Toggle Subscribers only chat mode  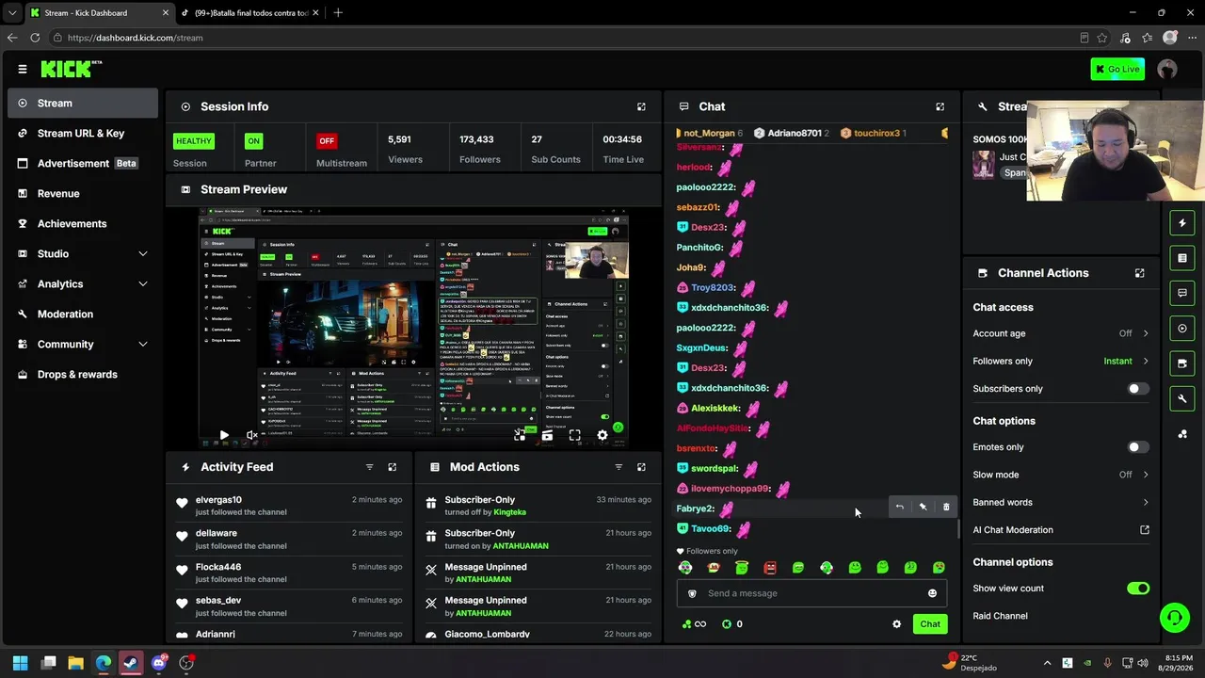(1138, 389)
